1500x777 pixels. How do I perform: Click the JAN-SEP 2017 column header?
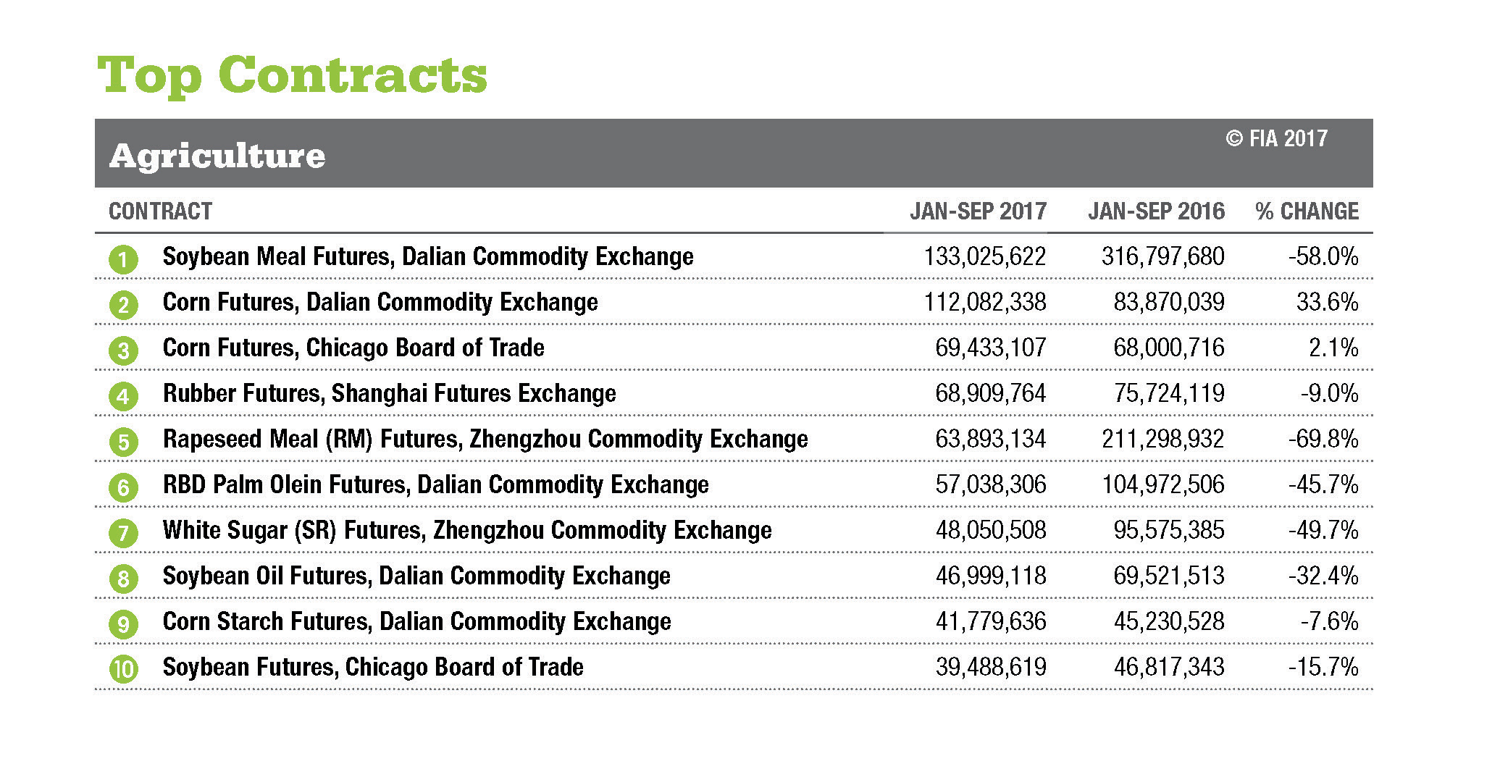pos(978,211)
